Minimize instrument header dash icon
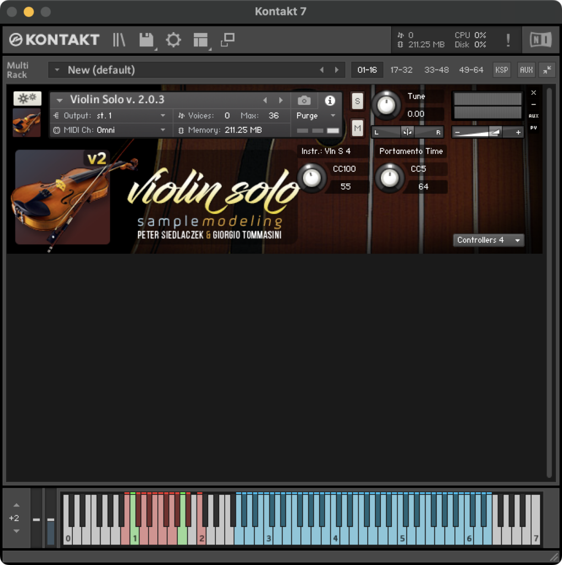Image resolution: width=562 pixels, height=565 pixels. [533, 104]
